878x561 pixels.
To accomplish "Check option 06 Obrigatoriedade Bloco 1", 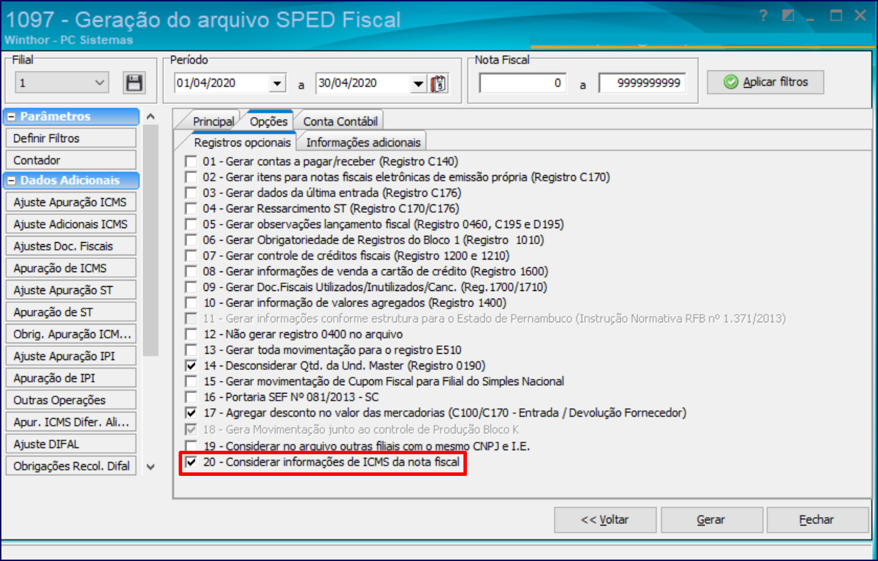I will (191, 240).
